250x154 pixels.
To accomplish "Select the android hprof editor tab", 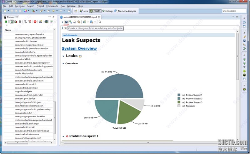I will tap(80, 17).
